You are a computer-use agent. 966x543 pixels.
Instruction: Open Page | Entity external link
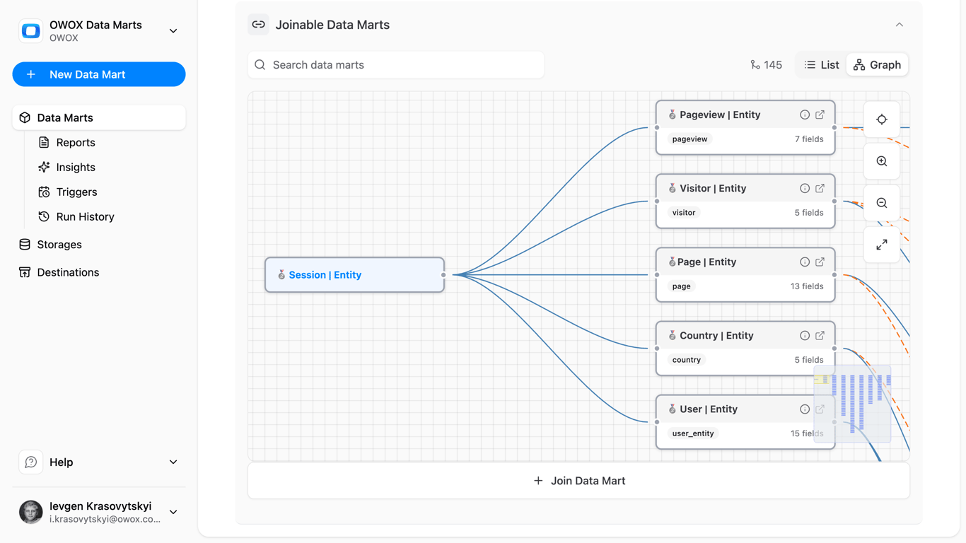click(820, 262)
